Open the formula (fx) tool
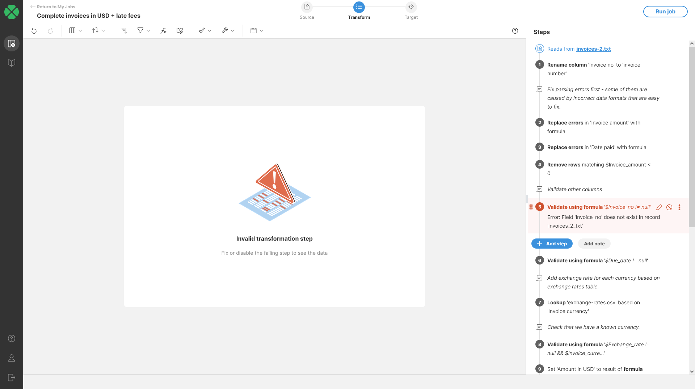This screenshot has height=389, width=695. pyautogui.click(x=163, y=31)
